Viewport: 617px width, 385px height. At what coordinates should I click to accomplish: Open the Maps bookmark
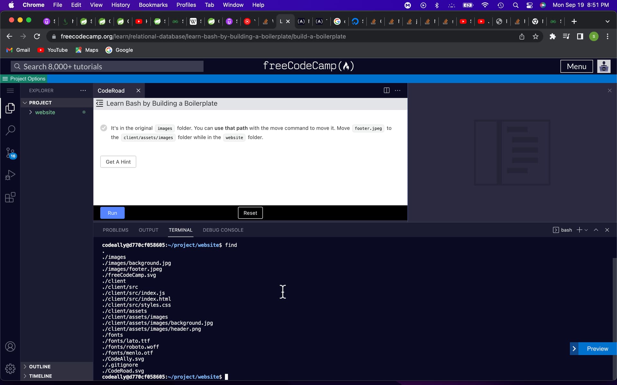click(87, 50)
